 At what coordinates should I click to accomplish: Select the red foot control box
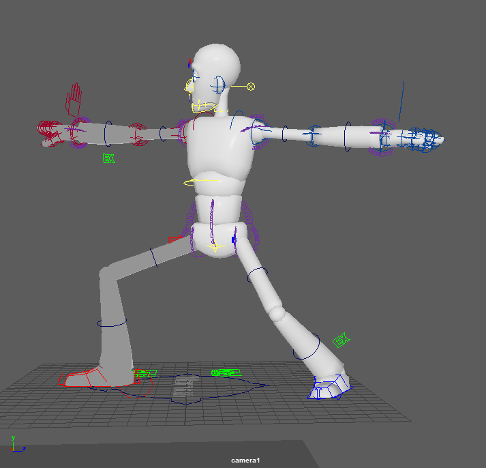(84, 377)
